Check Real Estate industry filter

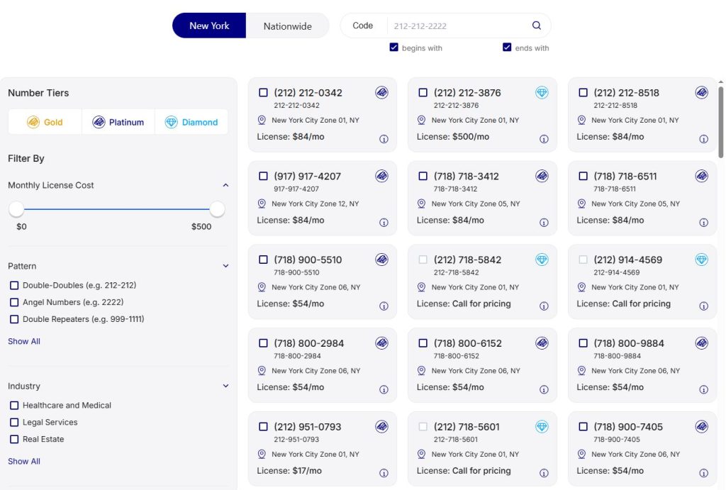(x=14, y=439)
